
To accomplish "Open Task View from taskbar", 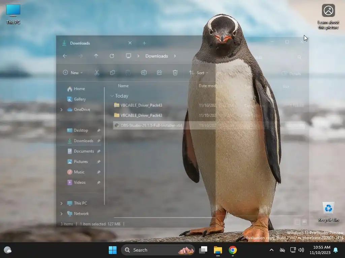I will (203, 250).
